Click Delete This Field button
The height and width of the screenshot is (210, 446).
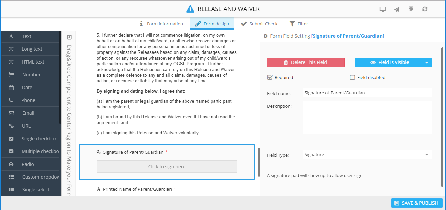[306, 62]
